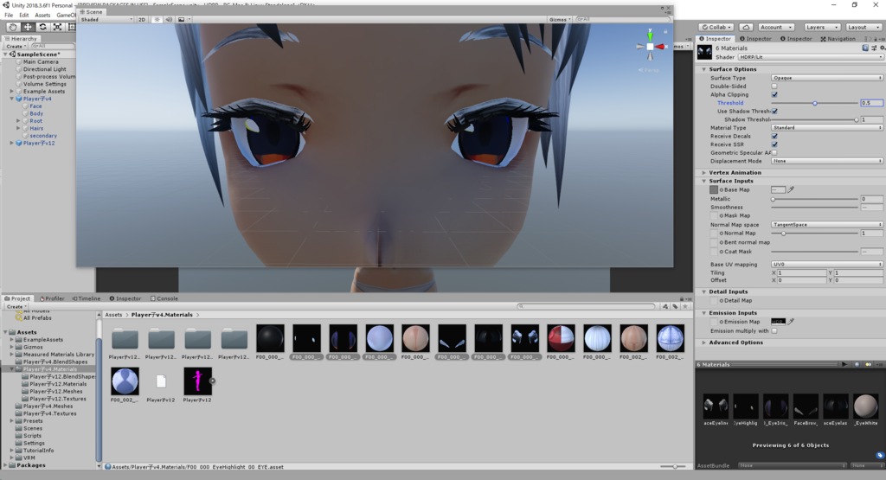Select the Hand tool in toolbar
This screenshot has width=886, height=480.
(x=12, y=27)
